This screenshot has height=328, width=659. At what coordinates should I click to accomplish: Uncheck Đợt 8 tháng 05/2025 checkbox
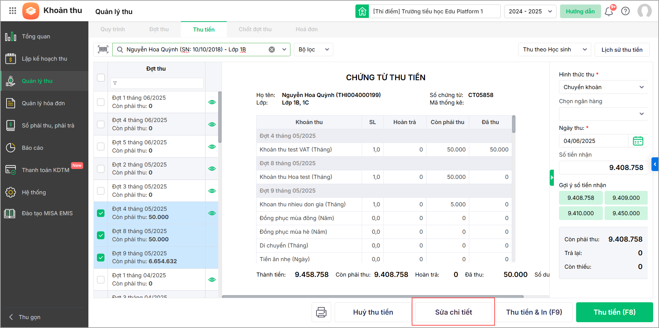[x=101, y=235]
